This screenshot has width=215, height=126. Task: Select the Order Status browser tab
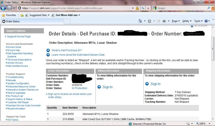[32, 22]
